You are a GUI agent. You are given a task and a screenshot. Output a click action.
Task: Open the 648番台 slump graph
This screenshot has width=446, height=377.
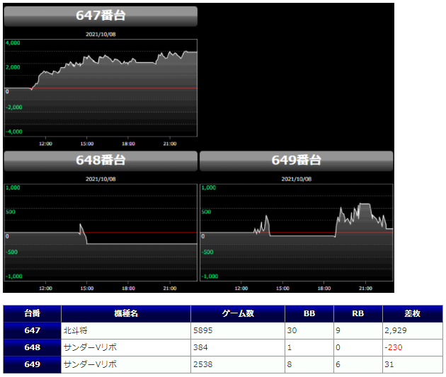[101, 233]
